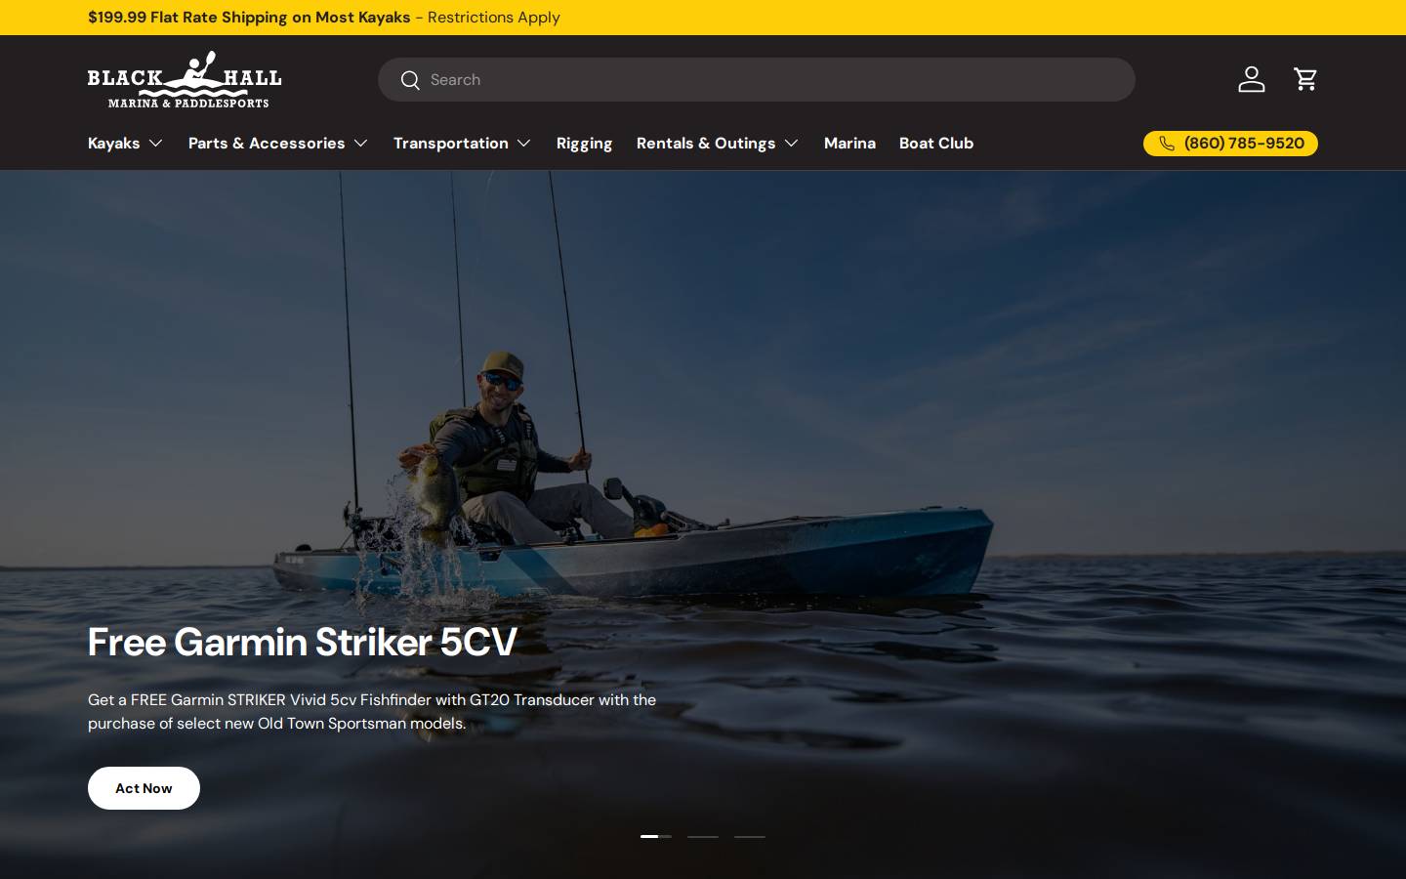Click the $199.99 Flat Rate Shipping banner

[x=323, y=18]
